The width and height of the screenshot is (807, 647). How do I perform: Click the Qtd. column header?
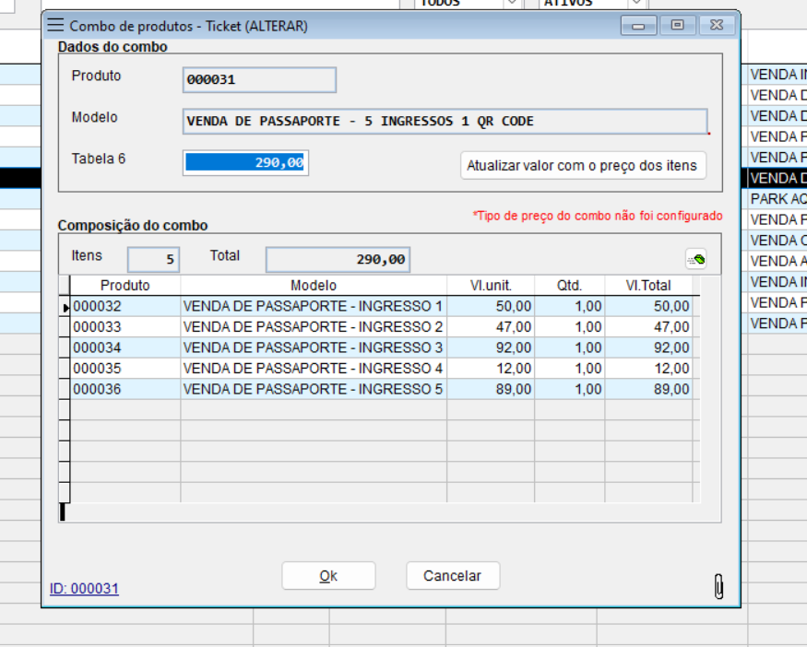[x=569, y=286]
